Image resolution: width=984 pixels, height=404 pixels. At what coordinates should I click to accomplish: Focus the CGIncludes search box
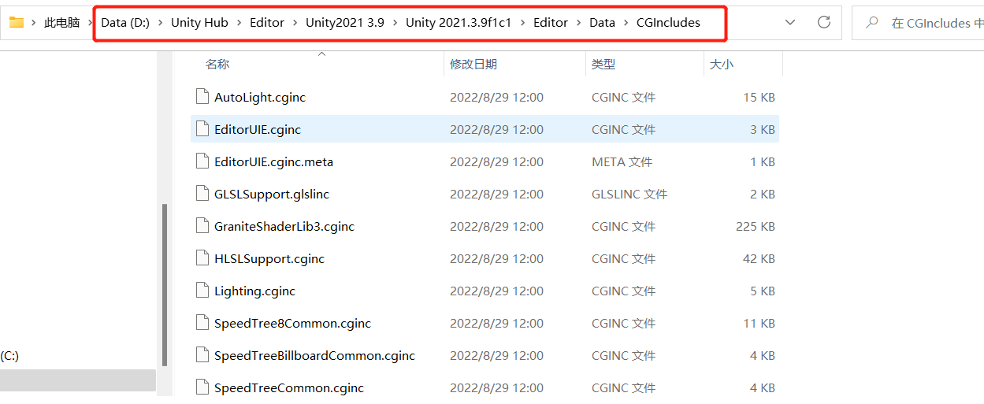click(934, 23)
